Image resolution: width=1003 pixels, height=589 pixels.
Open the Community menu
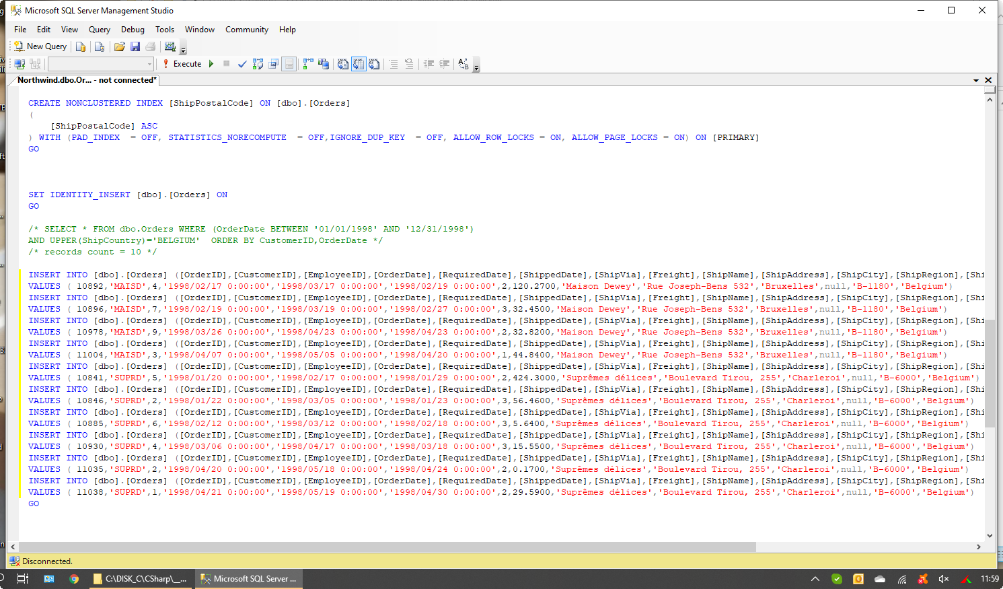(x=247, y=30)
